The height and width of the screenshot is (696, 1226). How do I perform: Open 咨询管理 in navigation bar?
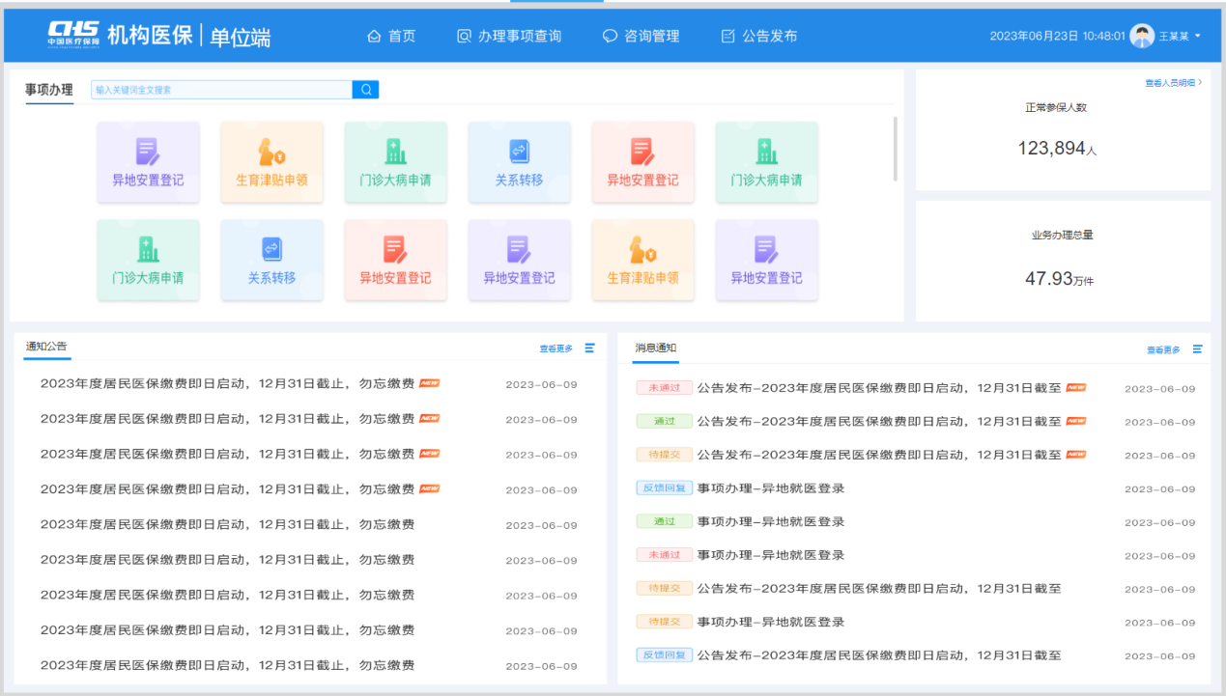[641, 37]
